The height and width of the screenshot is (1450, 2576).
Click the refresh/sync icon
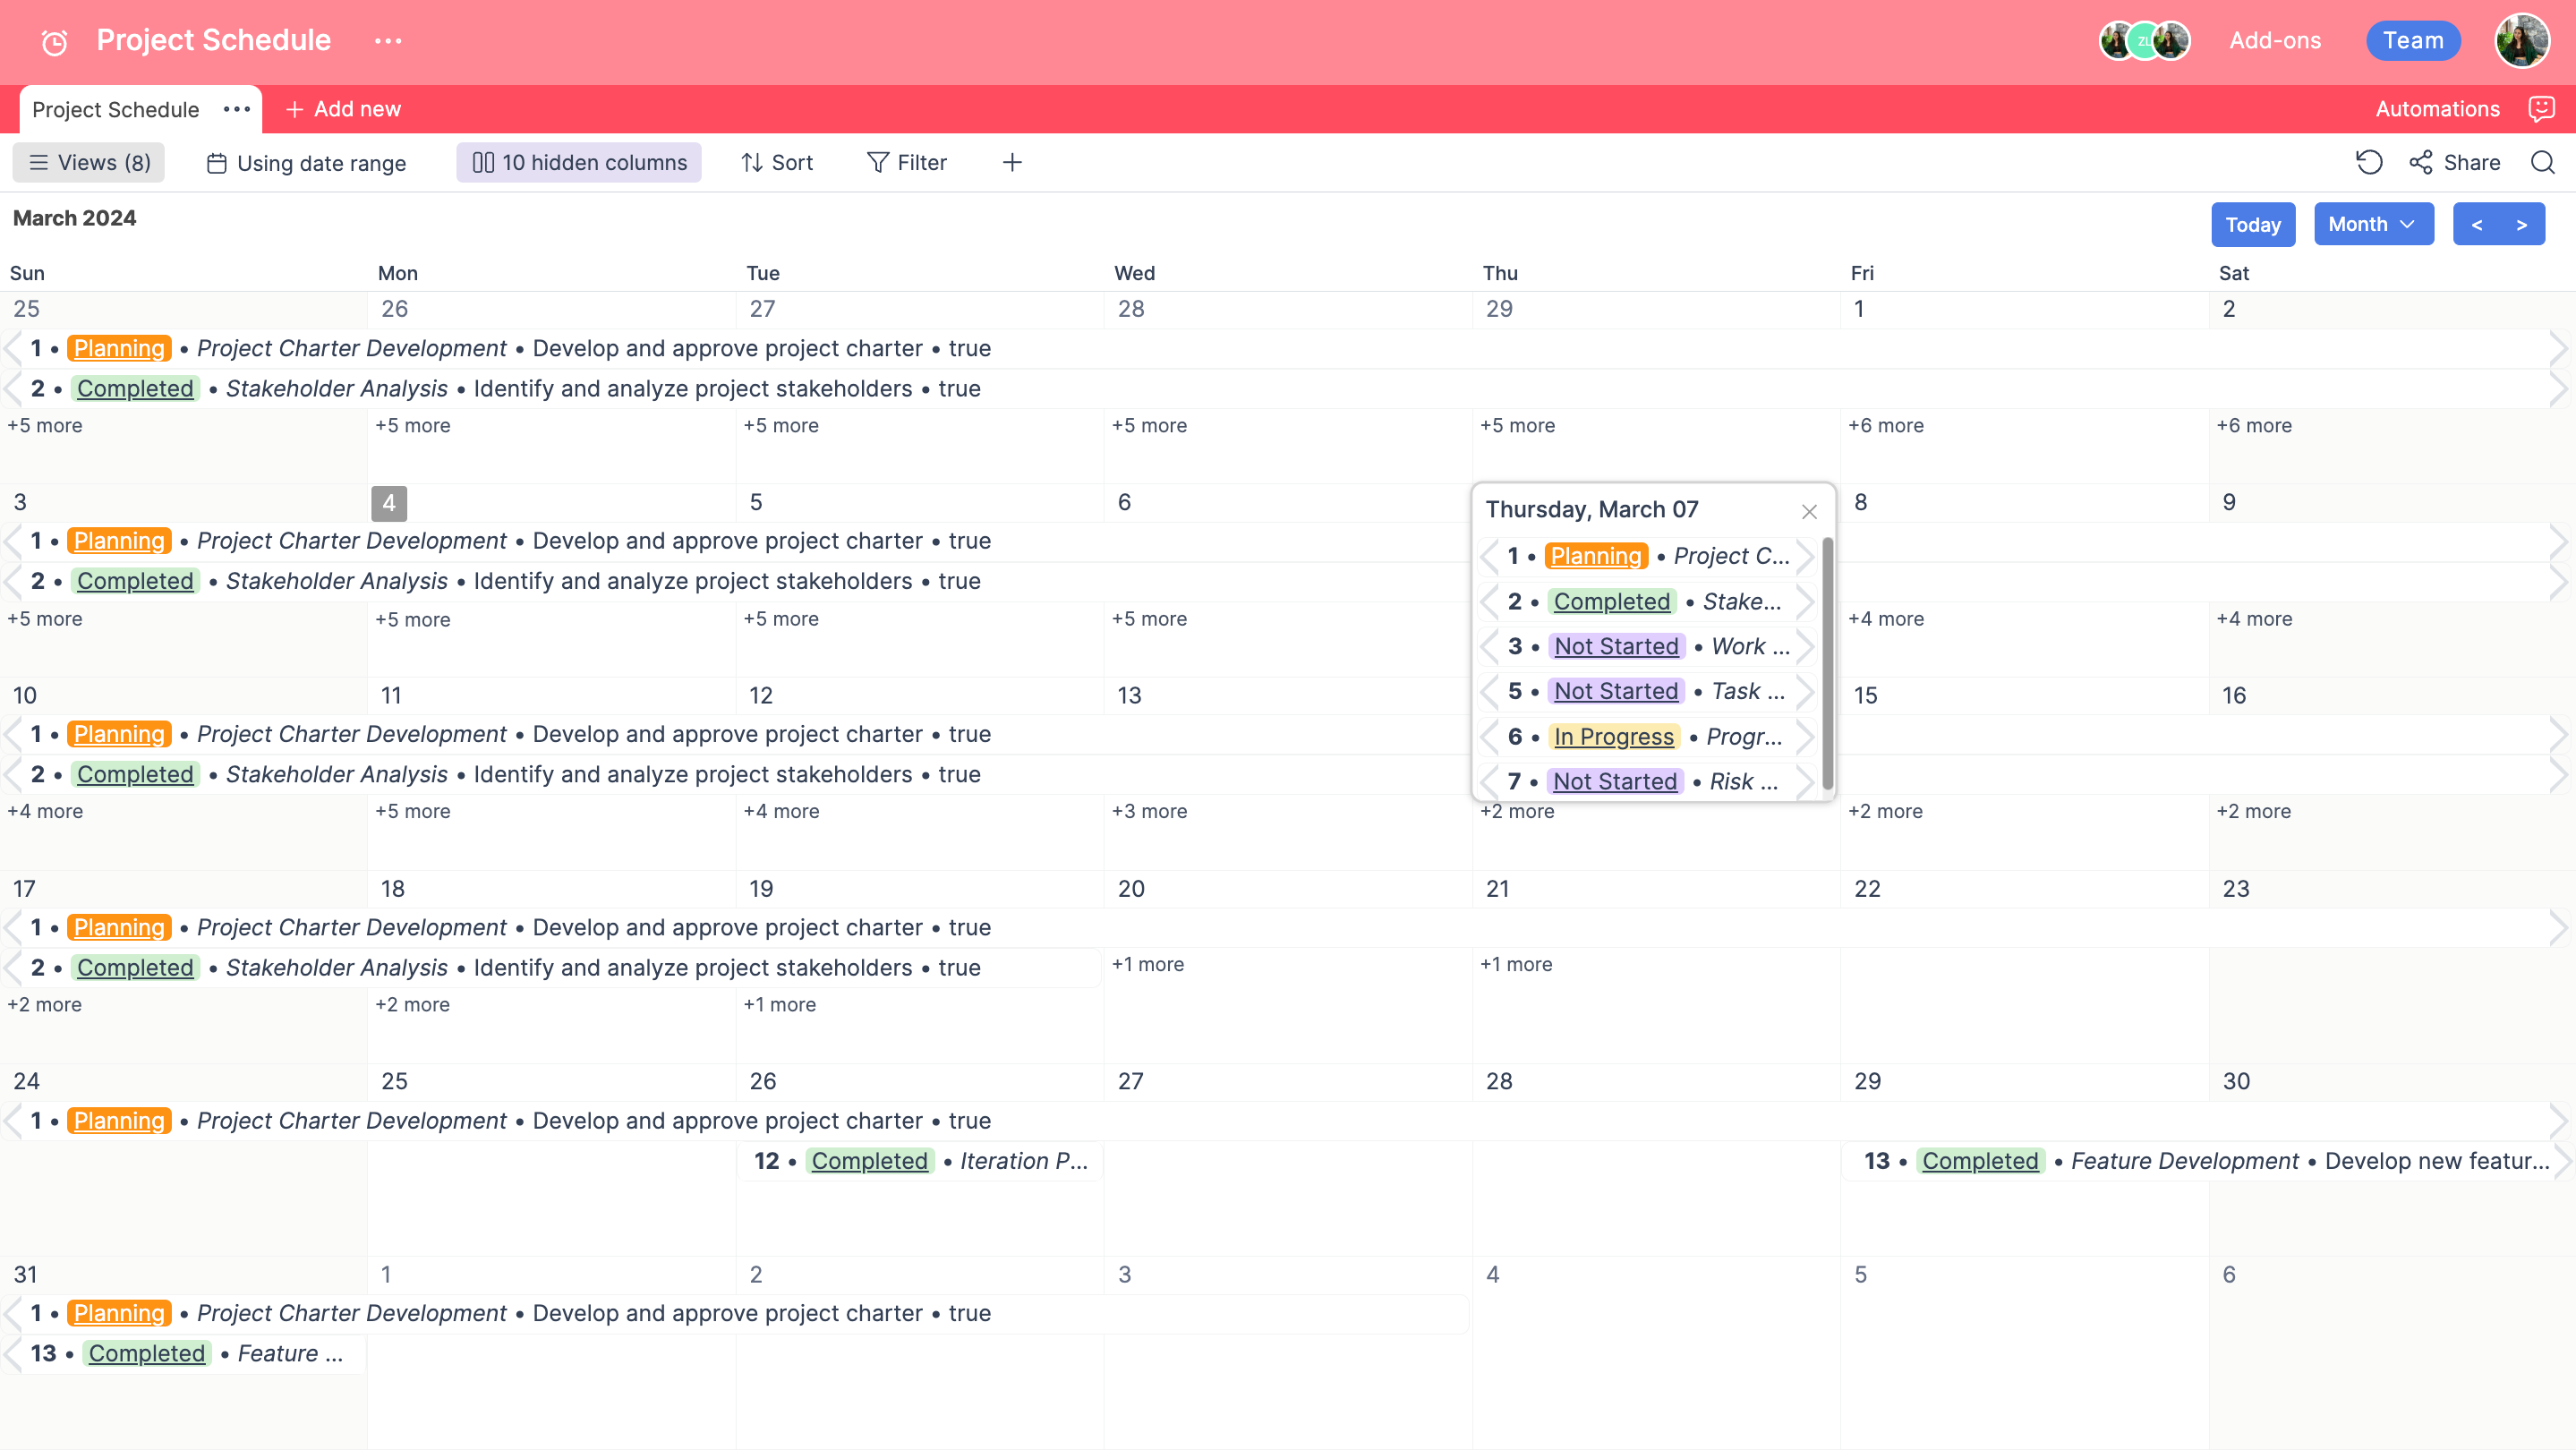(x=2371, y=163)
